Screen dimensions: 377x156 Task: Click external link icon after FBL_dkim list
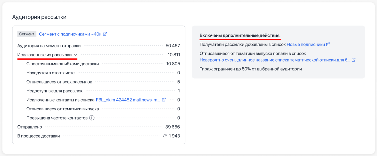coord(164,100)
